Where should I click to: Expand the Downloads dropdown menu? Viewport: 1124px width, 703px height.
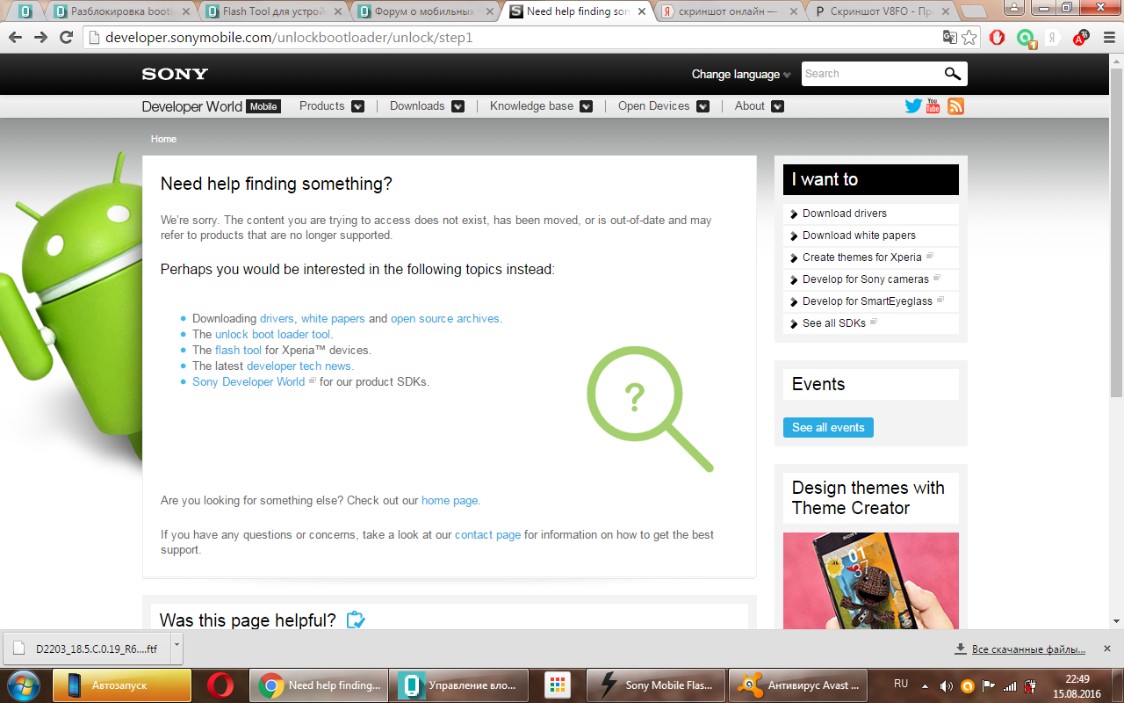(x=458, y=106)
